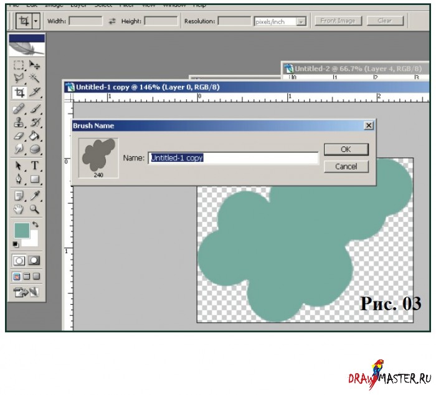
Task: Click Cancel in Brush Name dialog
Action: pos(346,166)
